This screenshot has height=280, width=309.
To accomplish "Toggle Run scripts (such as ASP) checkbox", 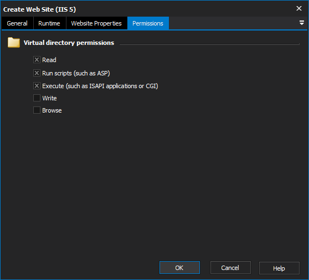I will 37,73.
